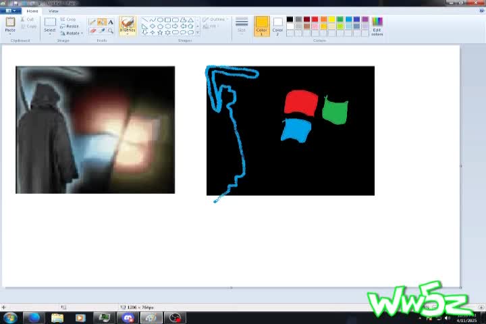Screen dimensions: 486x324
Task: Click the Crop button
Action: (68, 19)
